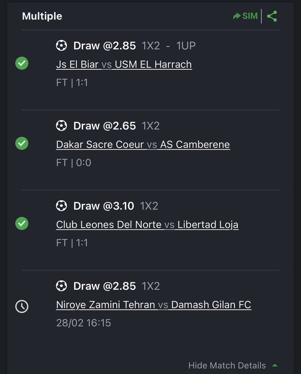The image size is (301, 374).
Task: Tap soccer ball icon of Niroye Zamini bet
Action: (61, 286)
